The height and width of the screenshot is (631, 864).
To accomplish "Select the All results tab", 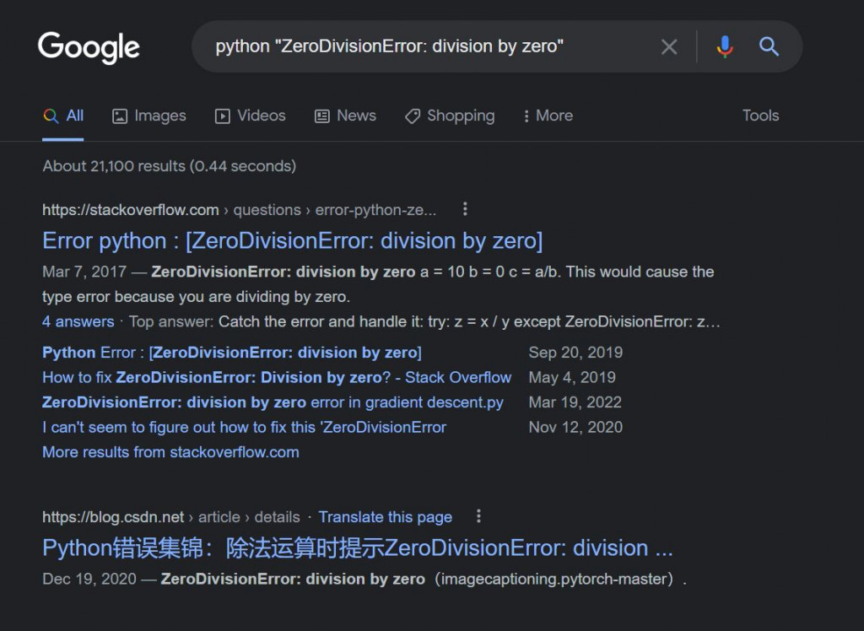I will (62, 116).
